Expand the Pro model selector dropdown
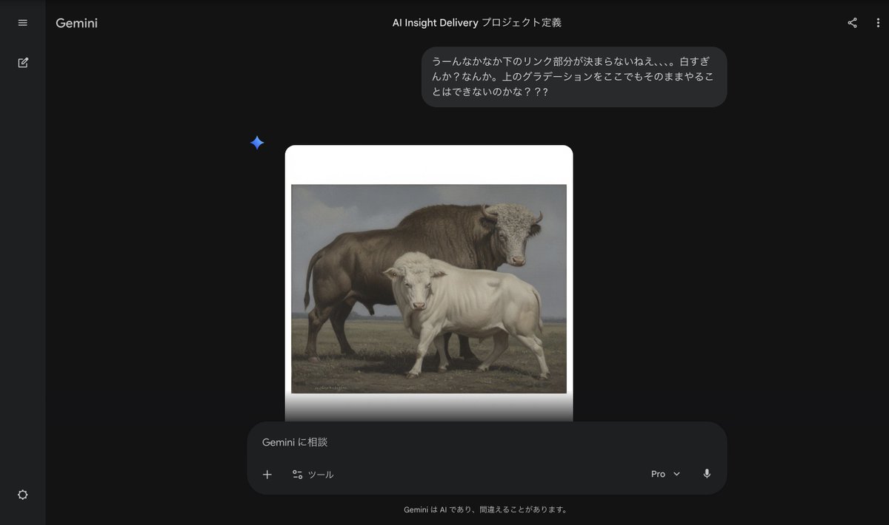This screenshot has width=889, height=525. (x=665, y=474)
